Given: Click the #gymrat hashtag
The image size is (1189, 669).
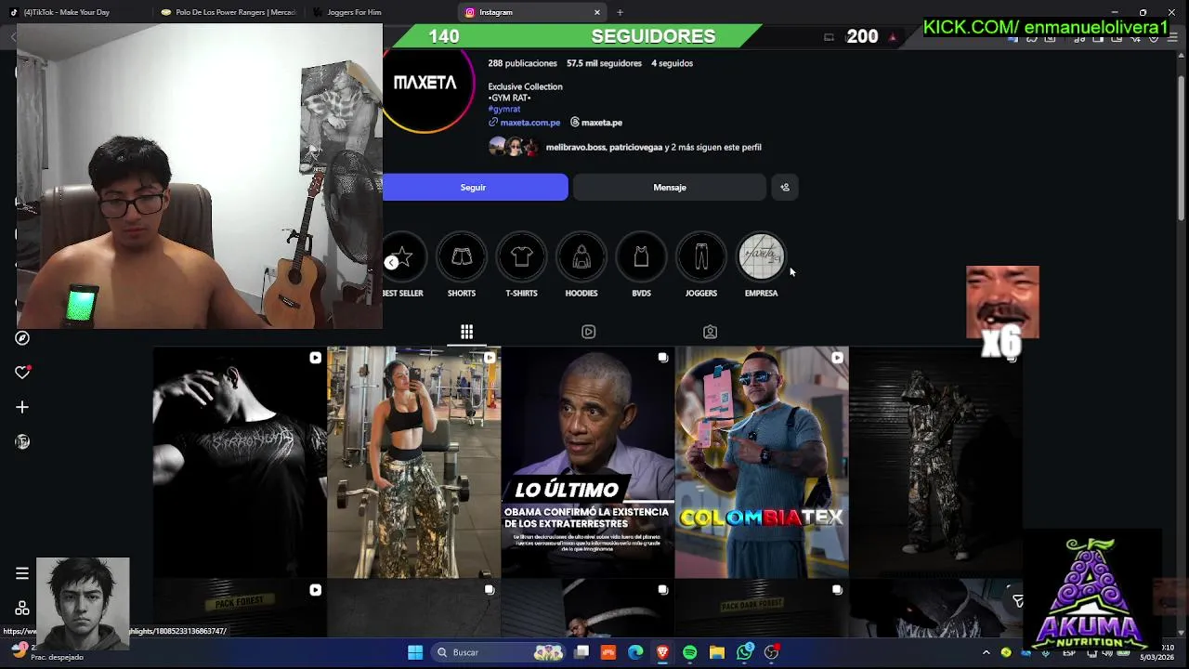Looking at the screenshot, I should [x=504, y=109].
